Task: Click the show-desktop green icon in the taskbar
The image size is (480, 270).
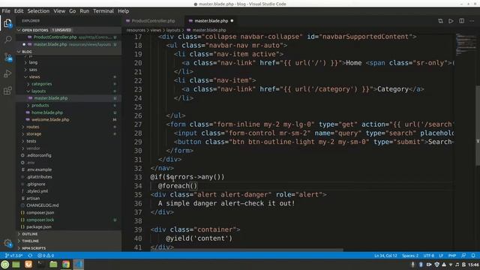Action: pyautogui.click(x=16, y=264)
